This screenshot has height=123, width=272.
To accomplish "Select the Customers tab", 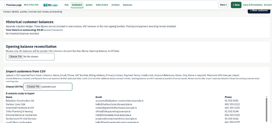I will pyautogui.click(x=77, y=5).
